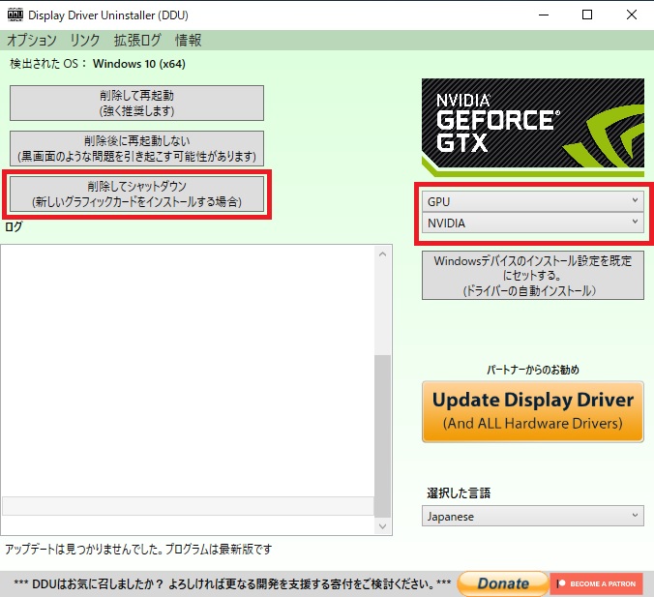Click the ログ label

click(14, 226)
